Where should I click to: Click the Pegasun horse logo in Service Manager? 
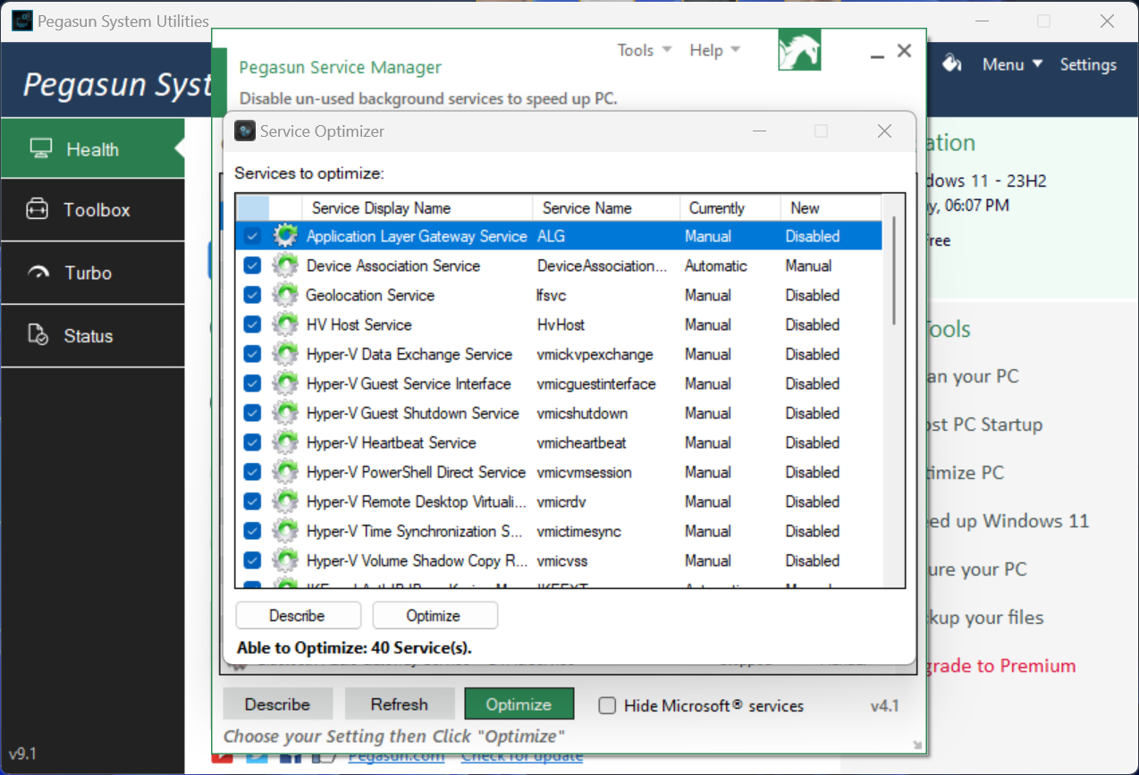pyautogui.click(x=799, y=50)
